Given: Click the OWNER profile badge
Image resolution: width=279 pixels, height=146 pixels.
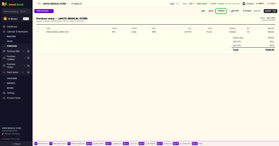Looking at the screenshot, I should pyautogui.click(x=248, y=3).
